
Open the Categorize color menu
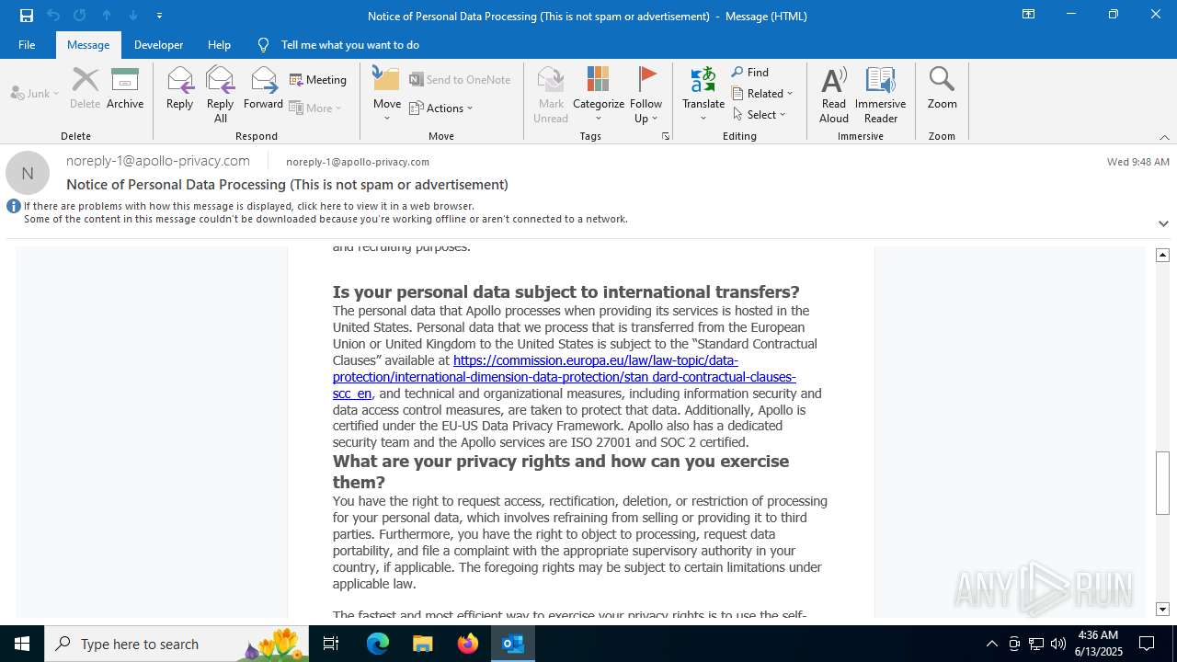(599, 95)
